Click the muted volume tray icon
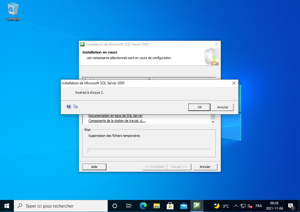 coord(250,206)
